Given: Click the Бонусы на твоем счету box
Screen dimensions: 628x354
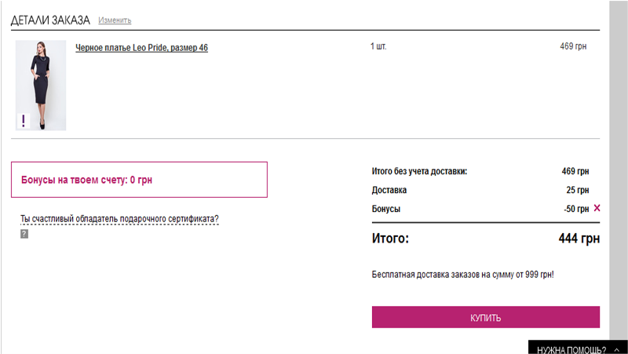Looking at the screenshot, I should 139,180.
